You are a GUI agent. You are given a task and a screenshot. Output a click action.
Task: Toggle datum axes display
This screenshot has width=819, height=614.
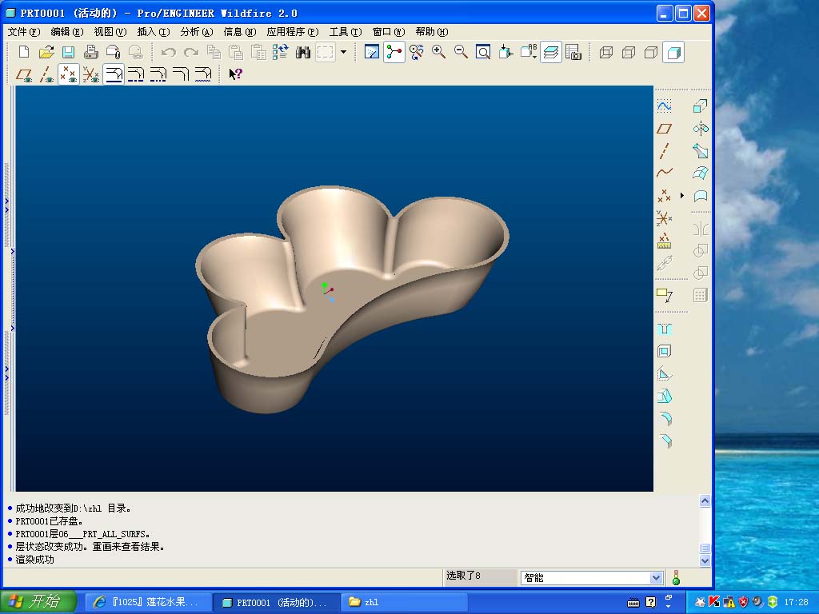click(x=46, y=74)
